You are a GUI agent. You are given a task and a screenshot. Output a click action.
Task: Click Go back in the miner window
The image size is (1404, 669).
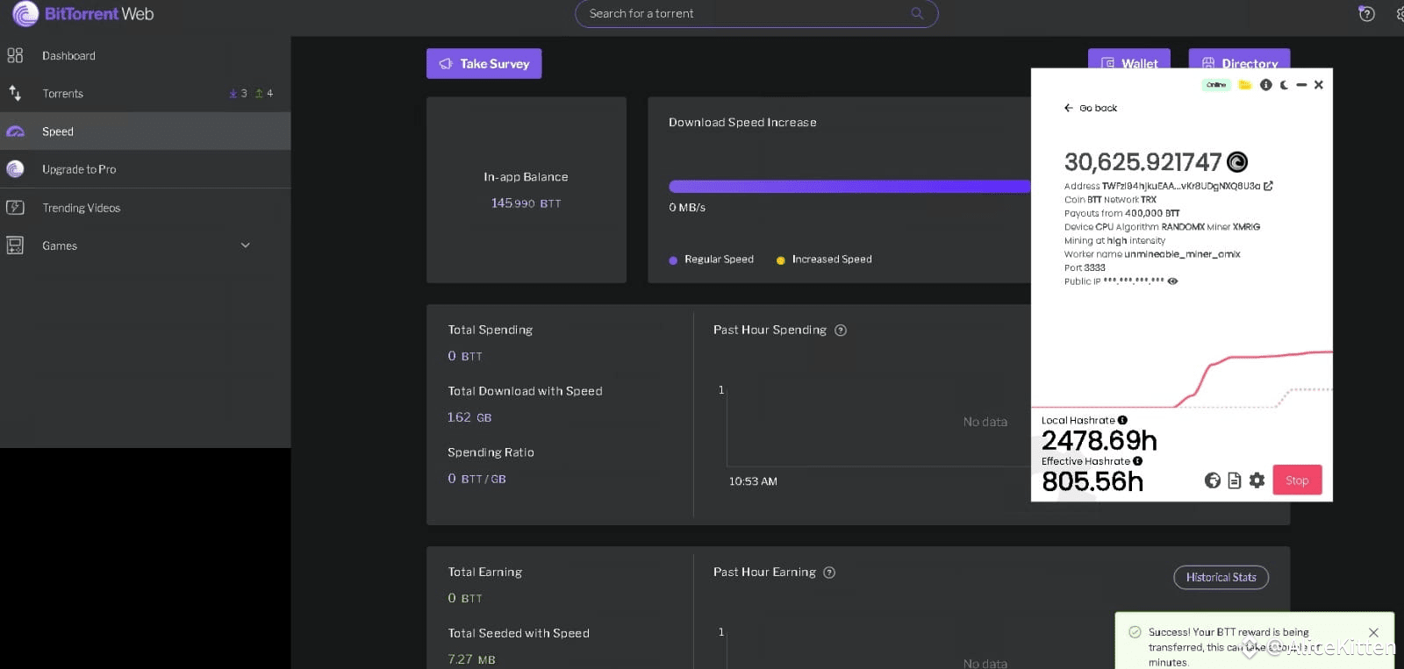[x=1091, y=108]
